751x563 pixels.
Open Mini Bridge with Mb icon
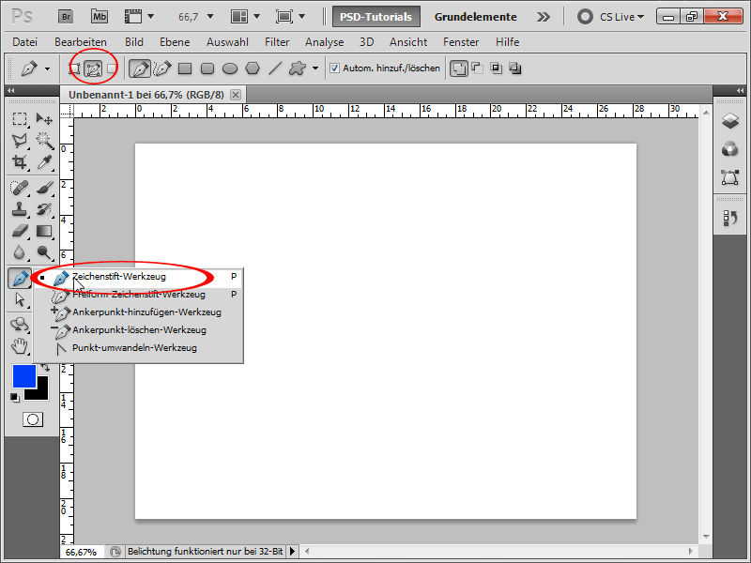(100, 17)
